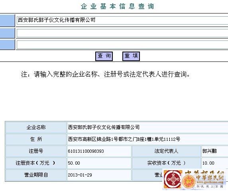This screenshot has width=228, height=192.
Task: Select the registration number 610131100098393
Action: pos(86,151)
